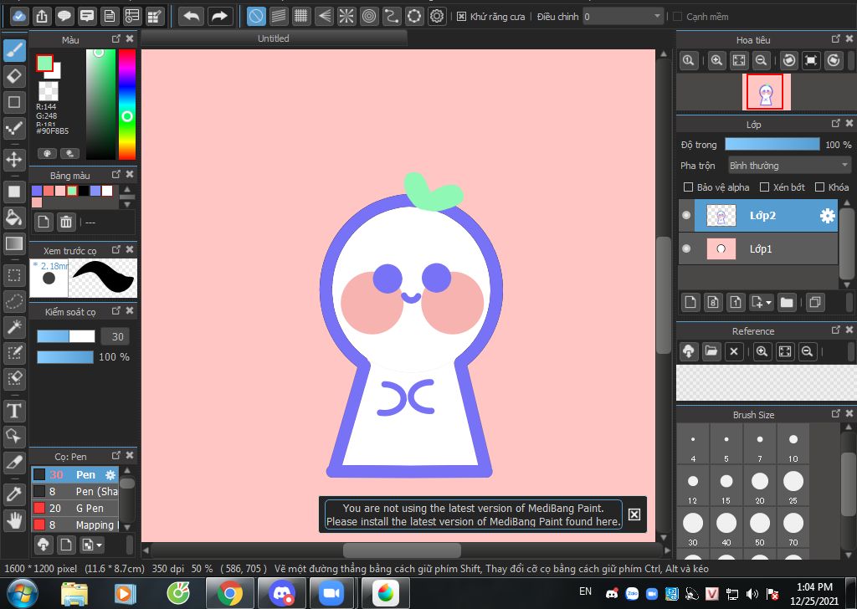857x609 pixels.
Task: Open the Lớp2 layer settings gear
Action: [827, 216]
